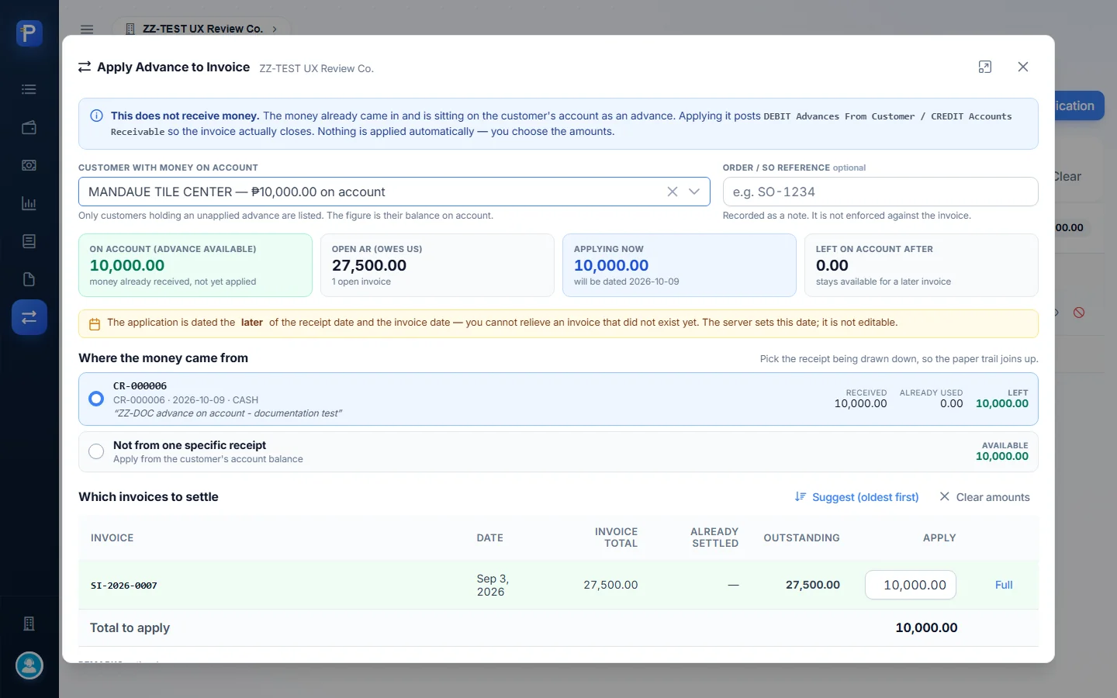Click the LEFT 10,000.00 value of CR-000006
This screenshot has height=698, width=1117.
(x=1002, y=403)
